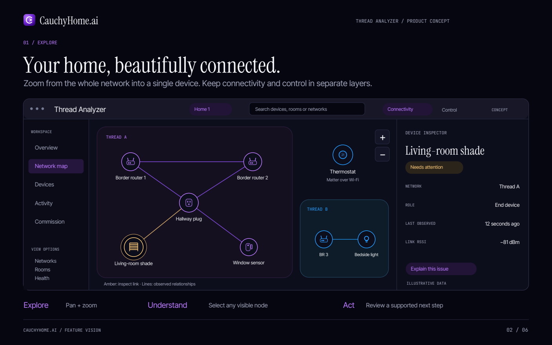Zoom in with the plus button
Image resolution: width=552 pixels, height=345 pixels.
pyautogui.click(x=382, y=137)
